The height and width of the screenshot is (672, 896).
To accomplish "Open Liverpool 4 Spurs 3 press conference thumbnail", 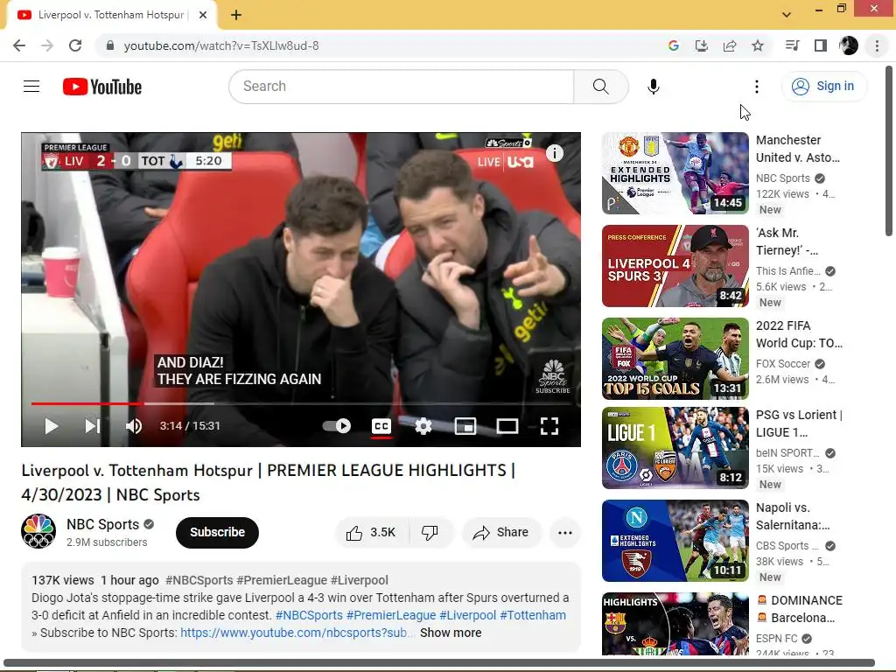I will [675, 266].
